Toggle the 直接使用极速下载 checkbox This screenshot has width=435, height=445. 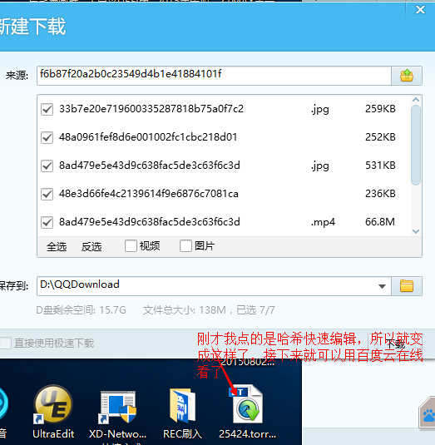5,344
